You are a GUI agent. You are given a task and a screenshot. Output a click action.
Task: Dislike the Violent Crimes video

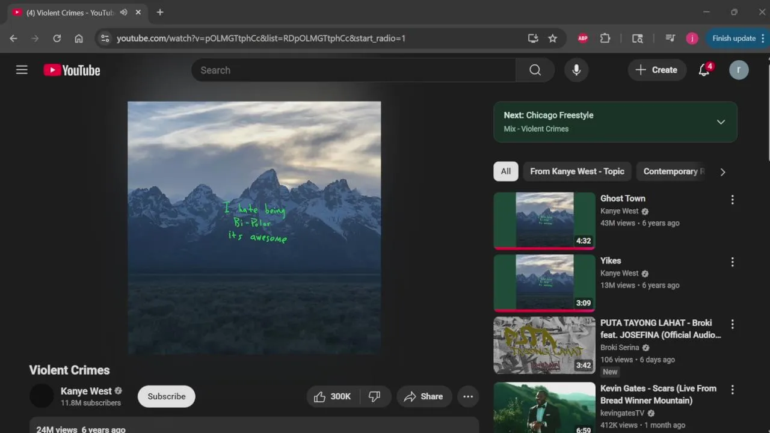[x=374, y=396]
